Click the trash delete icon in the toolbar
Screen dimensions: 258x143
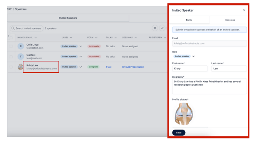tap(155, 28)
